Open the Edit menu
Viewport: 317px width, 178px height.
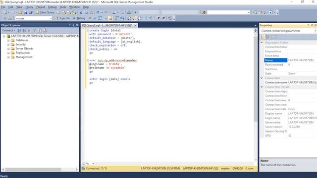pos(11,7)
